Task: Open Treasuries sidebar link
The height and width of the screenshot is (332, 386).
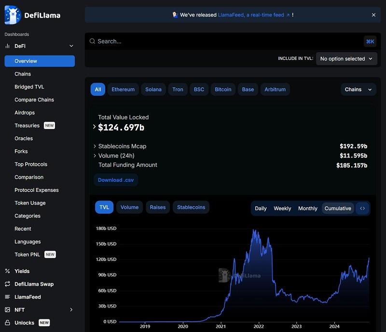Action: coord(27,126)
